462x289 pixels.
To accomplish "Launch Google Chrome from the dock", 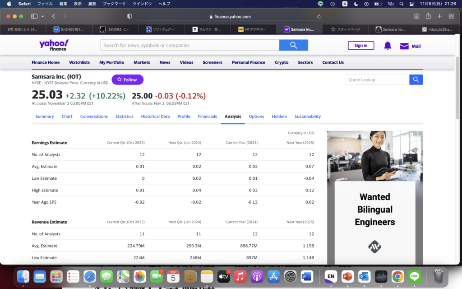I will pyautogui.click(x=397, y=276).
